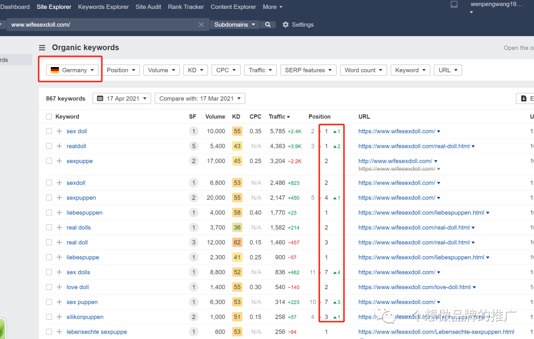Viewport: 534px width, 339px height.
Task: Expand the More menu
Action: coord(272,7)
